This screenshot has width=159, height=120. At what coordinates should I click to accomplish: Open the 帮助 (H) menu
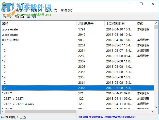(66, 10)
